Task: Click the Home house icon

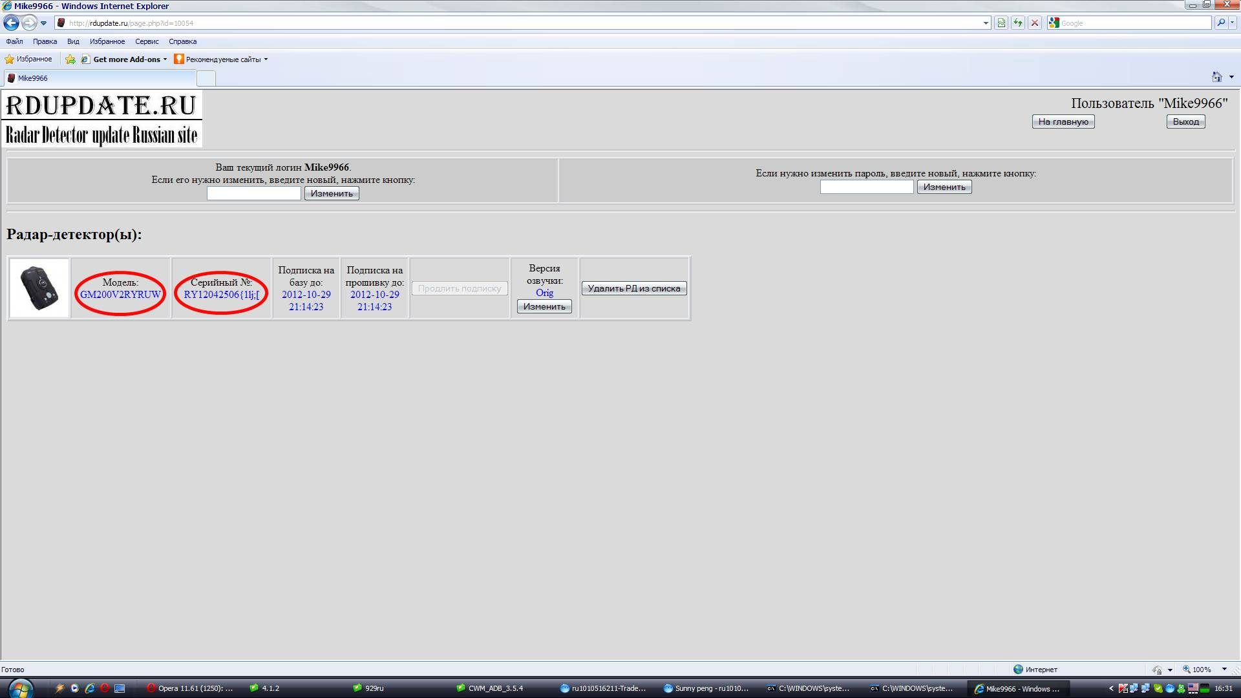Action: [x=1216, y=77]
